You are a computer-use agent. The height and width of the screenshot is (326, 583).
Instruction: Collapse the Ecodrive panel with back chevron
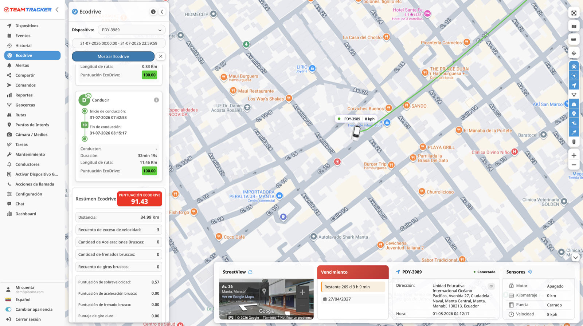162,12
